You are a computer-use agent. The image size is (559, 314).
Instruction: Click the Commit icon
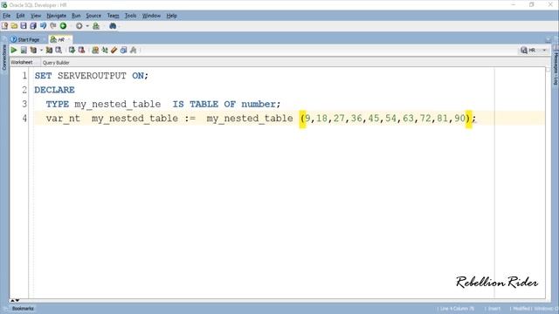[x=72, y=51]
